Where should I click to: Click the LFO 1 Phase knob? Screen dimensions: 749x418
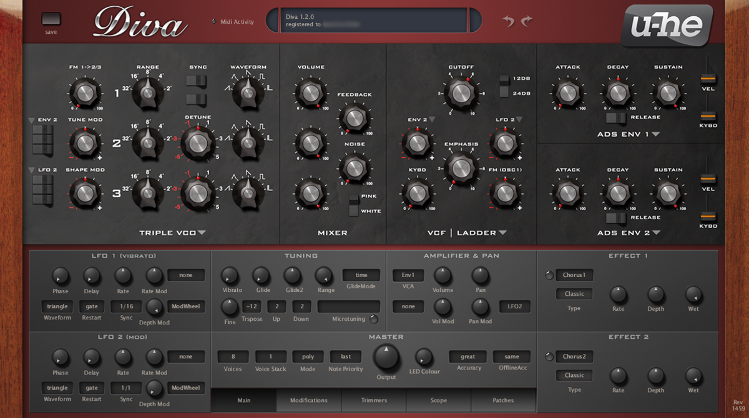coord(60,276)
